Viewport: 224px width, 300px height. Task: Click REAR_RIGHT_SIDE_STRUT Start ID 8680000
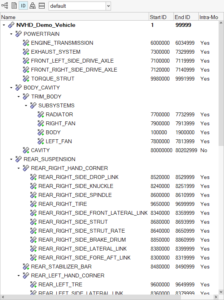pos(160,222)
